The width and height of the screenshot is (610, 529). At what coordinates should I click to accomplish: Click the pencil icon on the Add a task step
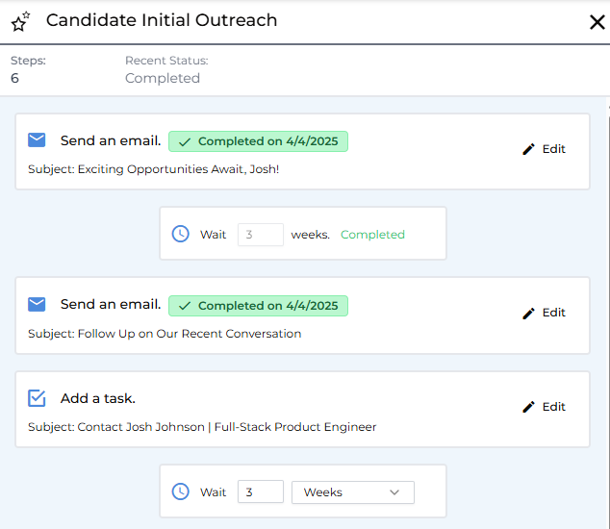point(528,407)
